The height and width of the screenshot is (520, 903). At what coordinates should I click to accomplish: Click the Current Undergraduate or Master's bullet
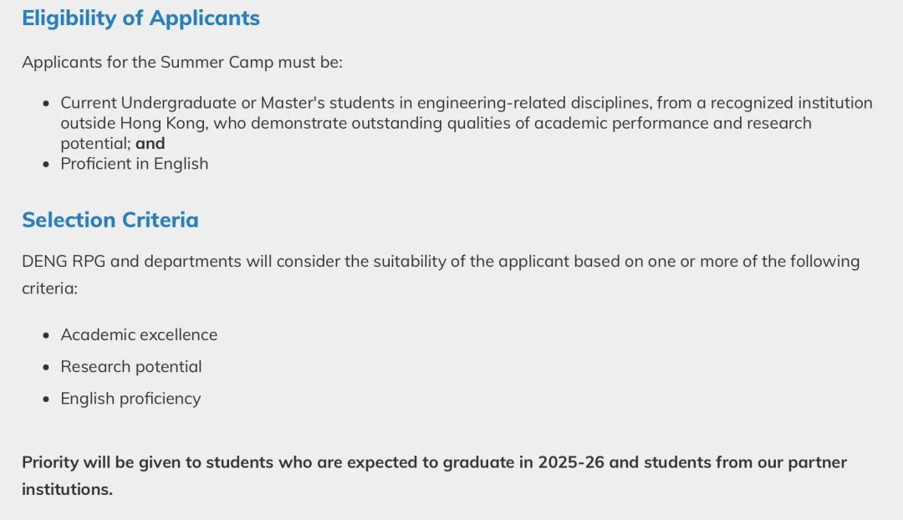[467, 123]
